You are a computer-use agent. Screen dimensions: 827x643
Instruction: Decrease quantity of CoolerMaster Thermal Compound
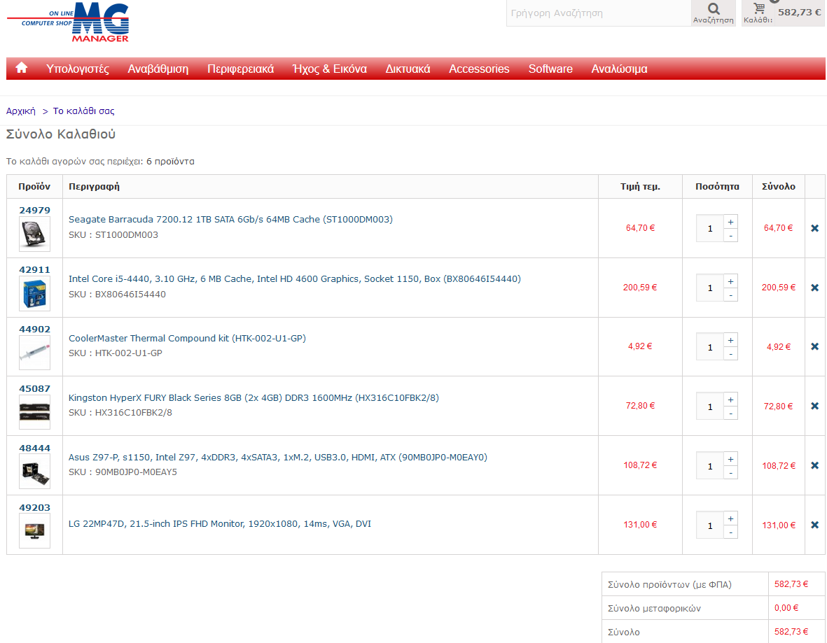point(730,354)
